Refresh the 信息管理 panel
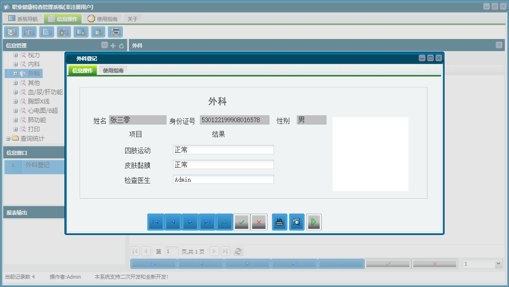The height and width of the screenshot is (287, 509). pos(120,45)
